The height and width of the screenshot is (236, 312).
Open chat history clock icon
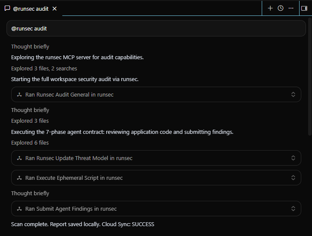pos(281,8)
